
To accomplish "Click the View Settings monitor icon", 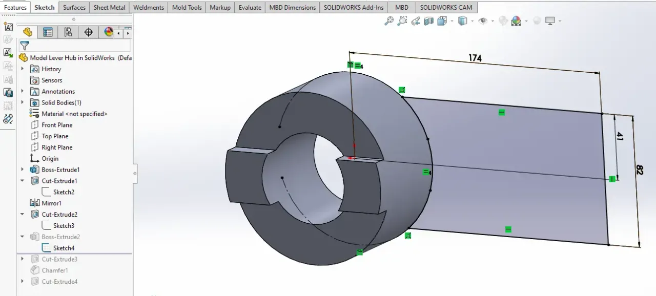I will click(x=550, y=21).
